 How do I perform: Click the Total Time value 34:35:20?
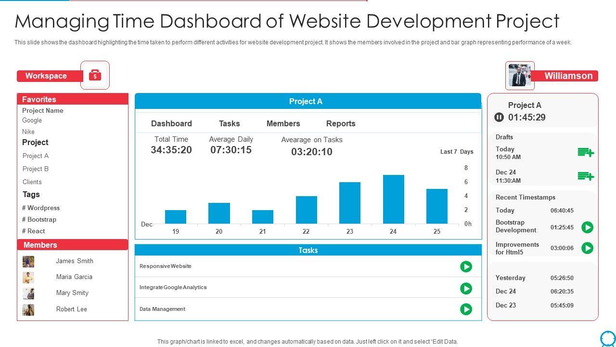click(171, 150)
